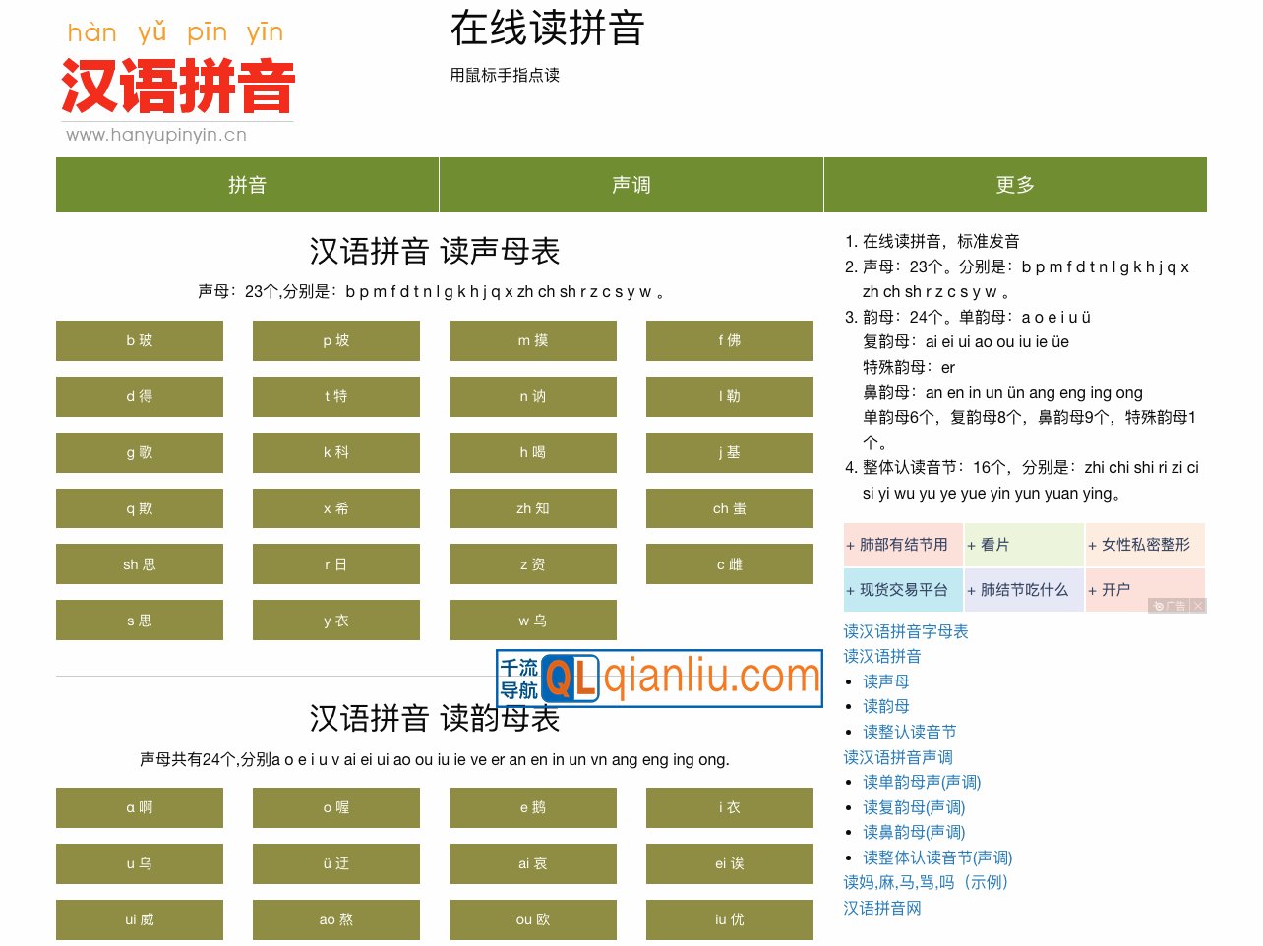Visit the 汉语拼音网 link
Image resolution: width=1263 pixels, height=946 pixels.
pyautogui.click(x=882, y=908)
